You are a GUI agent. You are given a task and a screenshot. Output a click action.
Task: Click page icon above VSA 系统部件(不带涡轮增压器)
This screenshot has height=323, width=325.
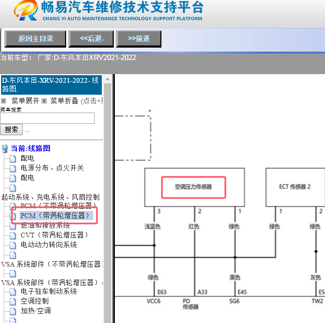(13, 255)
